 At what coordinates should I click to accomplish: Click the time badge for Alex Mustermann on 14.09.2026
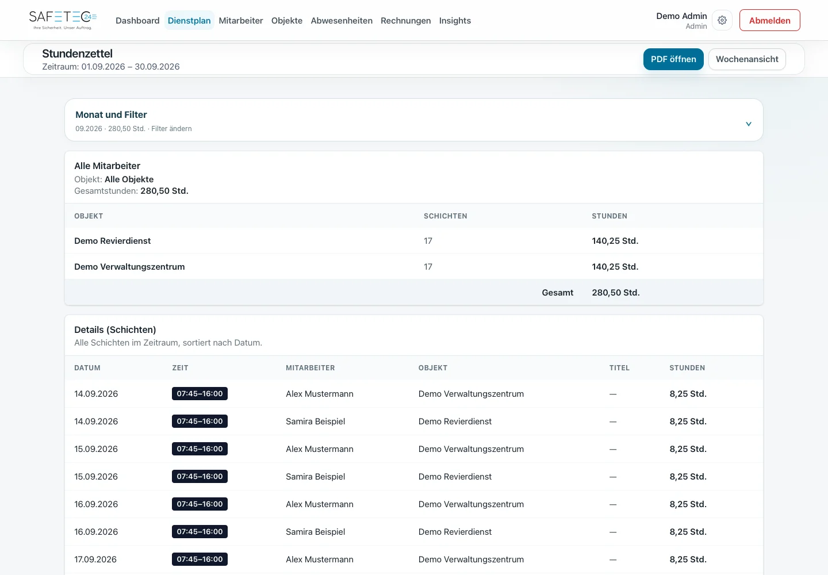point(200,394)
